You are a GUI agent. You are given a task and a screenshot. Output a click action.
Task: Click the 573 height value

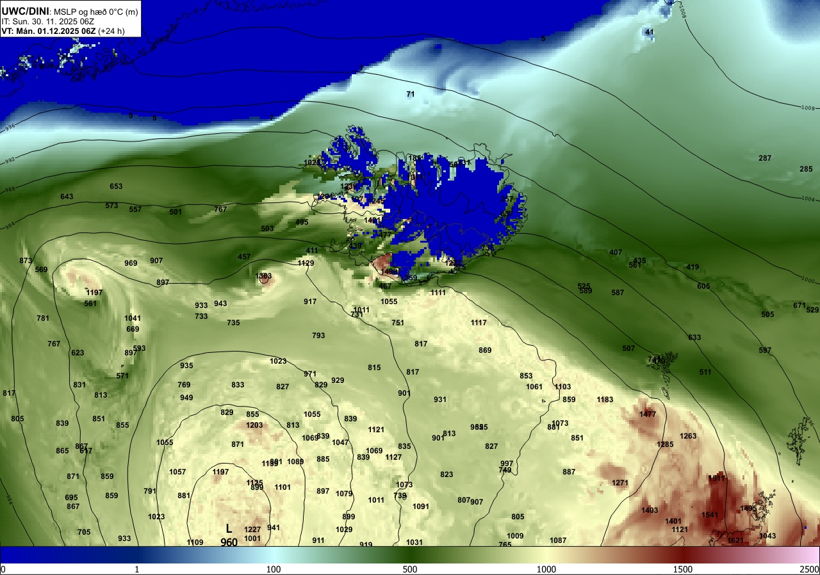click(x=111, y=206)
